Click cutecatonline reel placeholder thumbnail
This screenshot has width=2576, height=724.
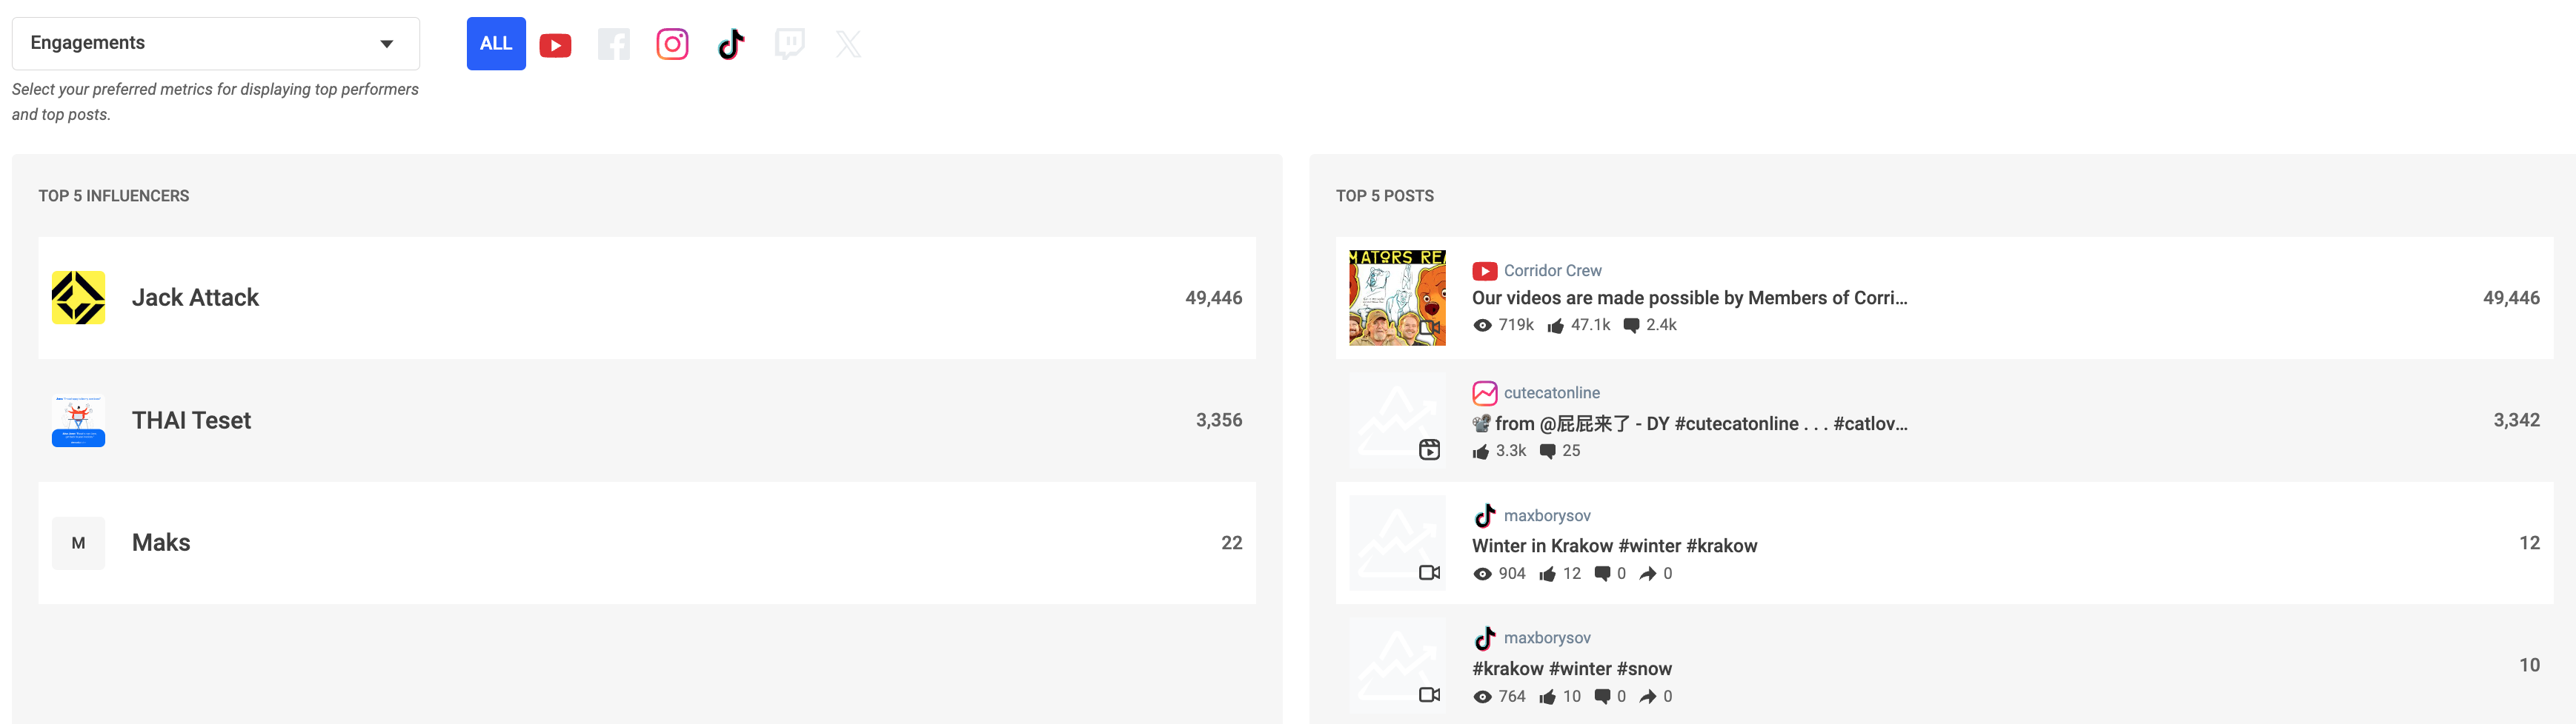[1397, 420]
